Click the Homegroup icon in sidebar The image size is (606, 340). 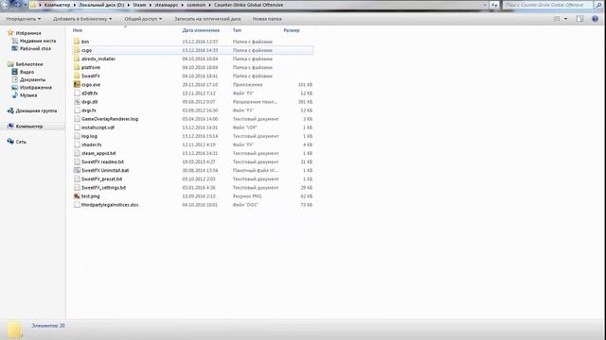10,110
